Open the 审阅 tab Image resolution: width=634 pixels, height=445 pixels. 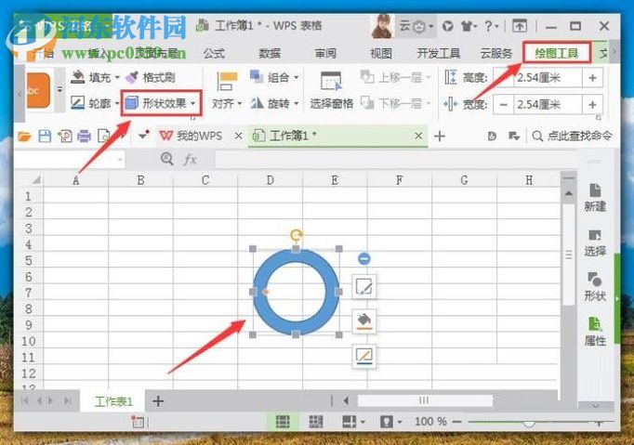(x=325, y=53)
